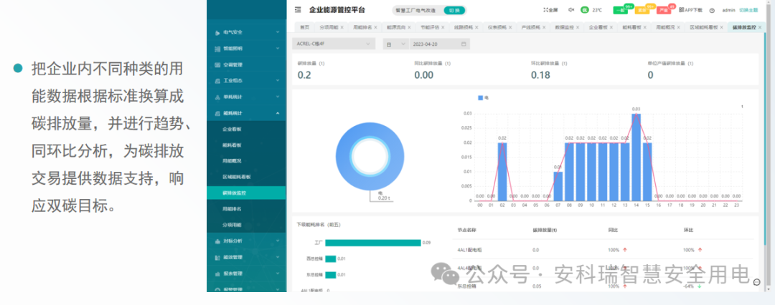Open the help question mark icon
The height and width of the screenshot is (305, 775).
pyautogui.click(x=713, y=10)
